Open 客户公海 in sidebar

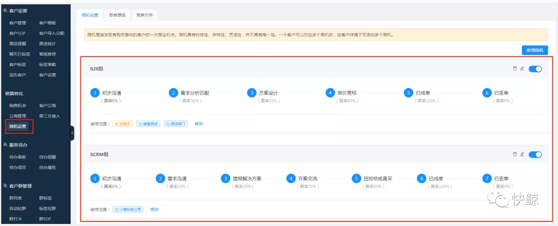(47, 106)
